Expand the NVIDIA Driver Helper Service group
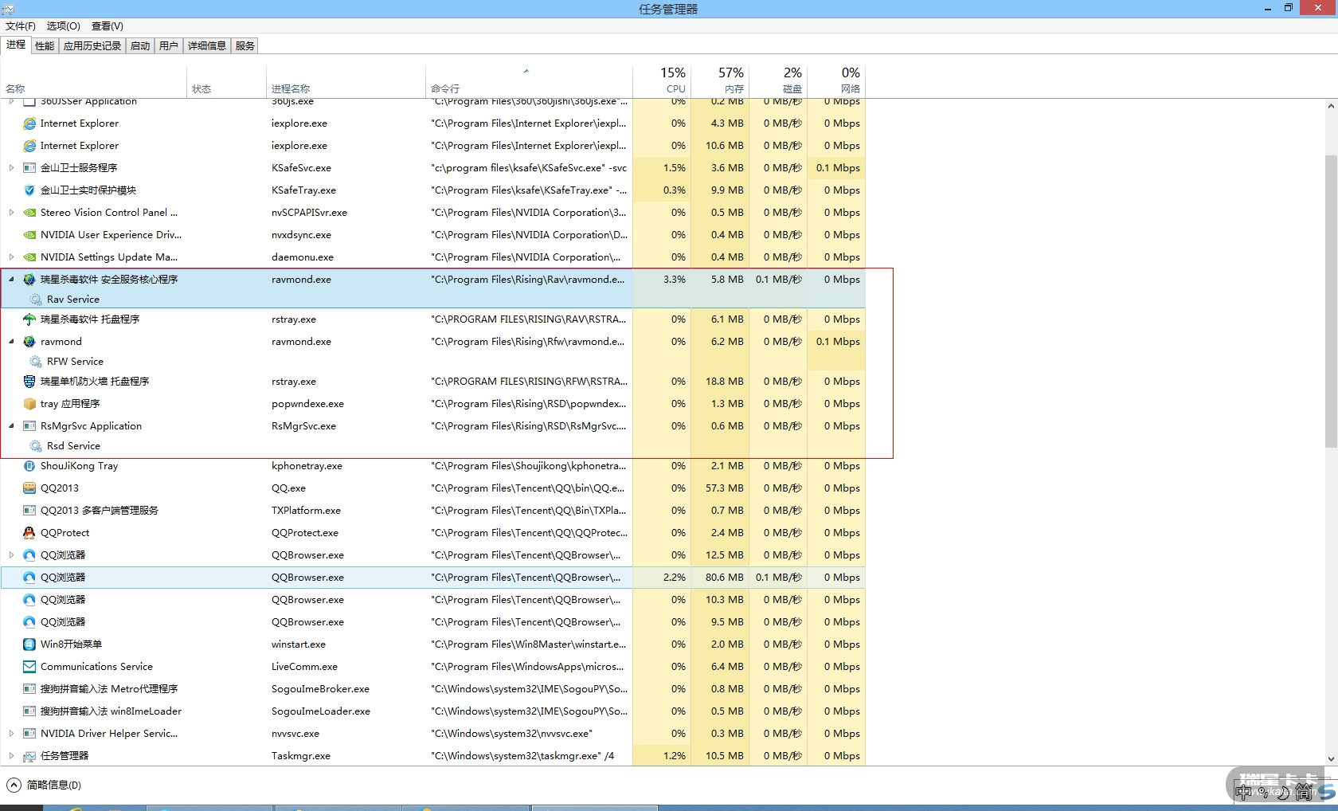The width and height of the screenshot is (1338, 811). coord(11,734)
